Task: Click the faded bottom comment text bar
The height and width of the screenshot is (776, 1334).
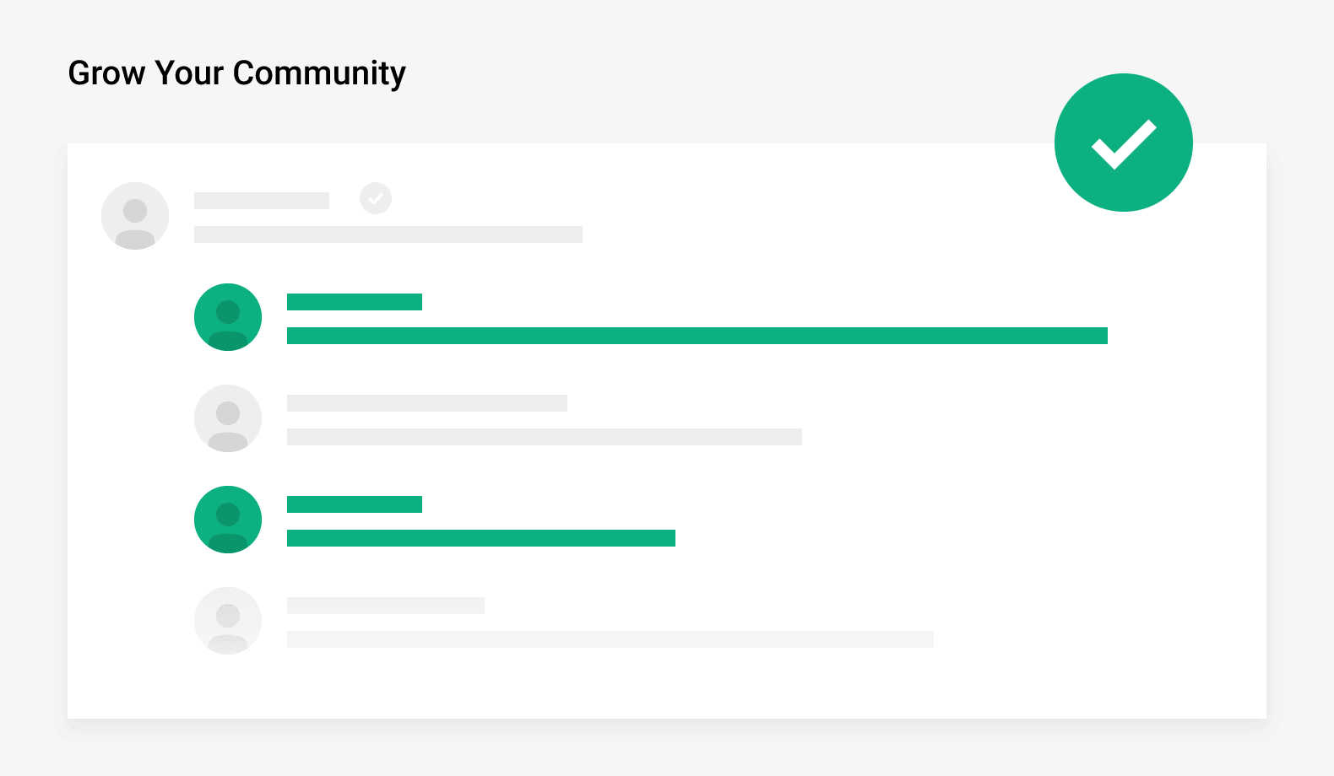Action: click(x=610, y=639)
